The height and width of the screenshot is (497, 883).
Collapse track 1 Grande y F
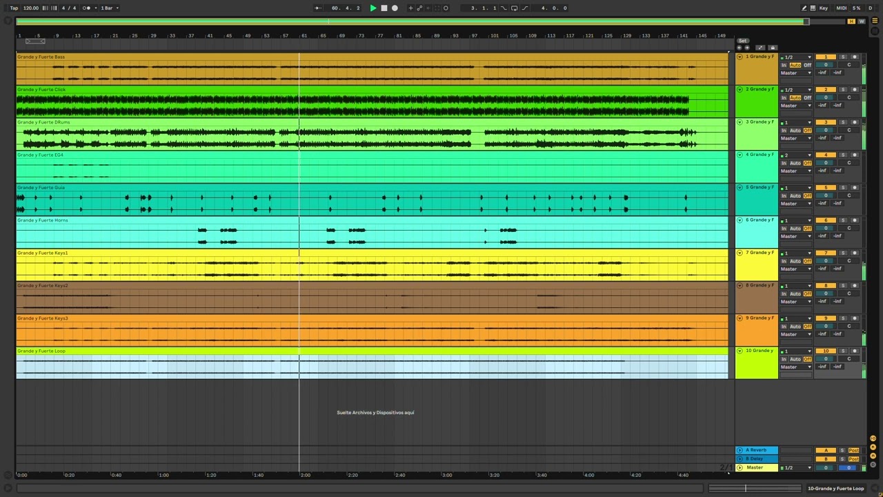click(x=740, y=57)
